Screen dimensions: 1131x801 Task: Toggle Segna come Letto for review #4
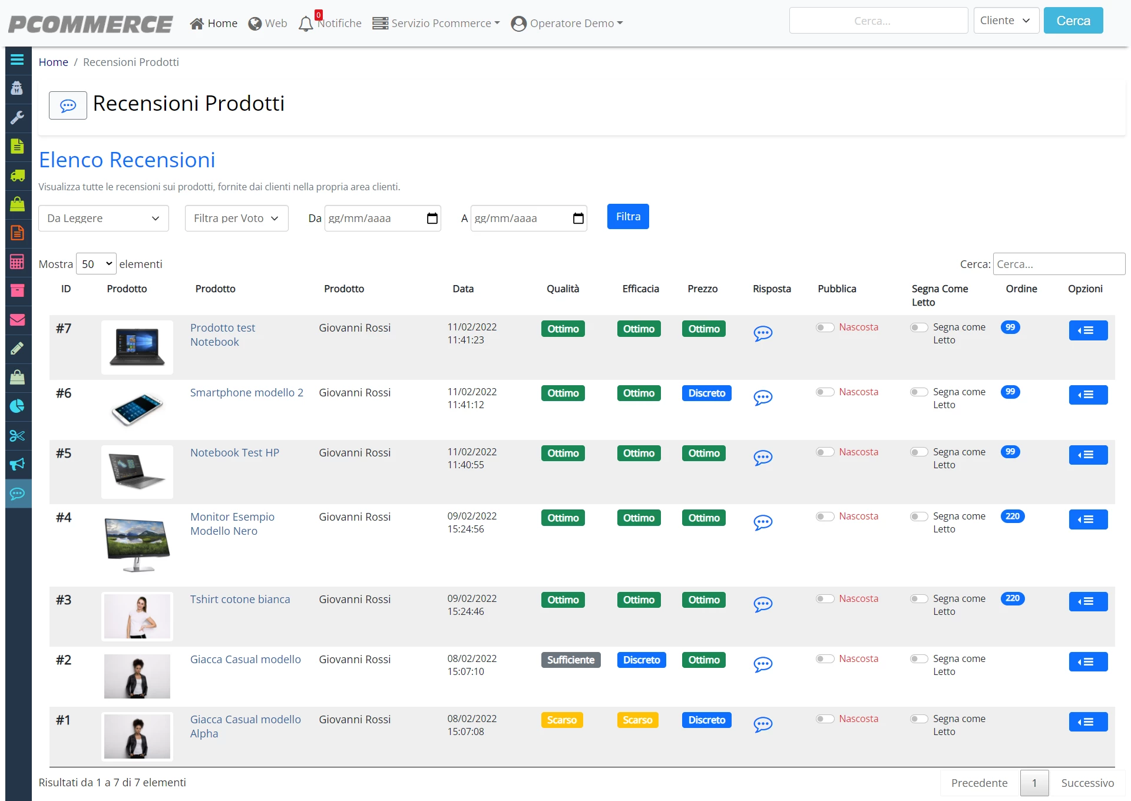click(919, 517)
